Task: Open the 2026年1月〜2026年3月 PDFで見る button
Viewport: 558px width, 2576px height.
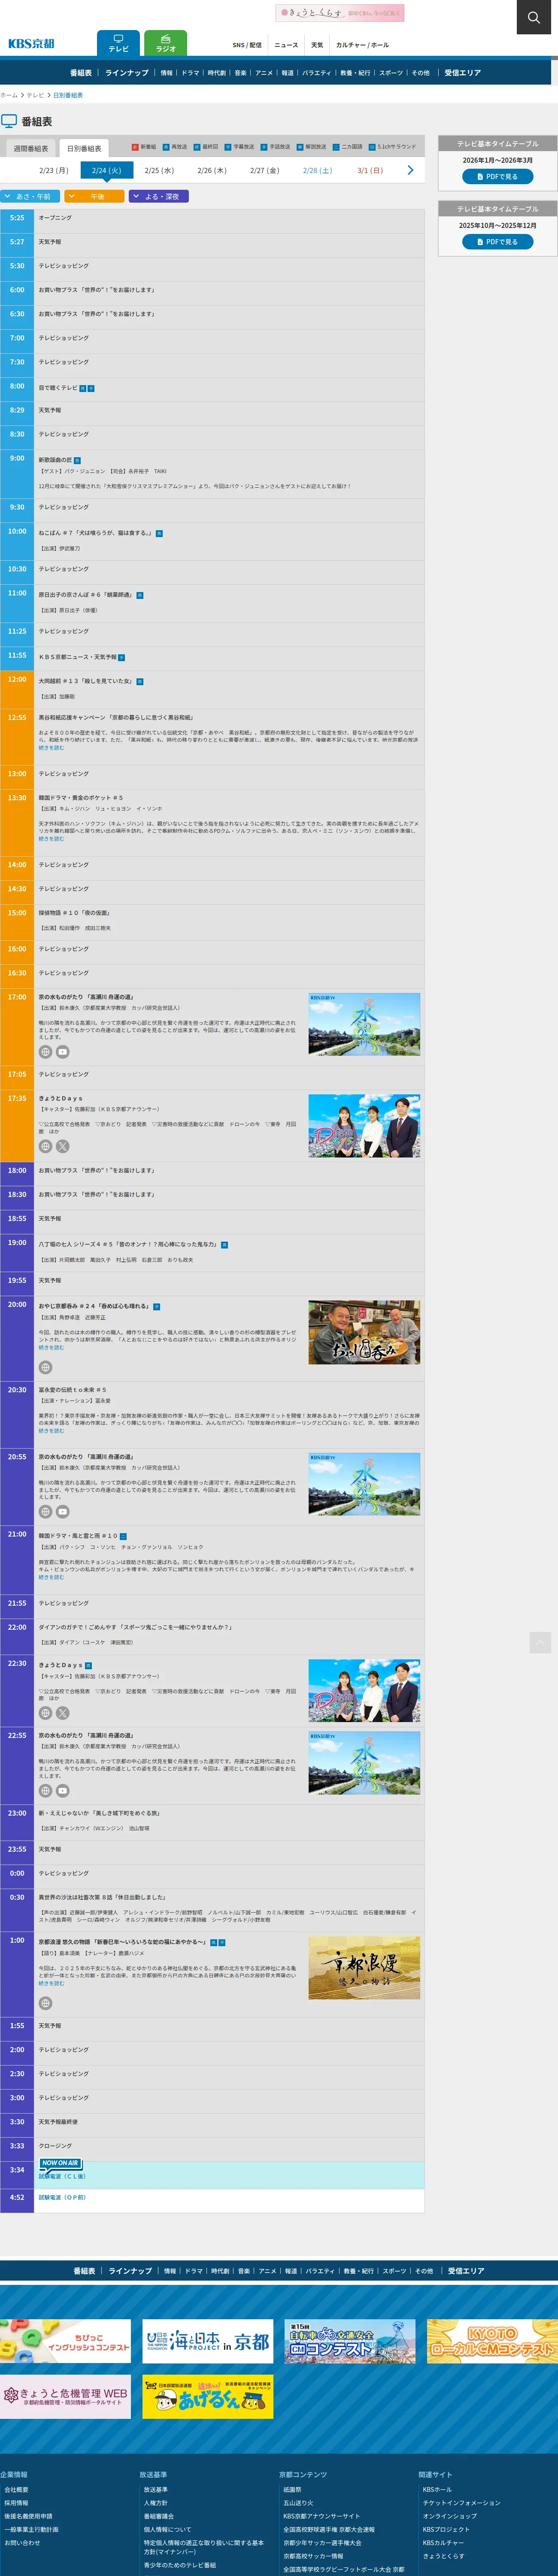Action: click(497, 177)
